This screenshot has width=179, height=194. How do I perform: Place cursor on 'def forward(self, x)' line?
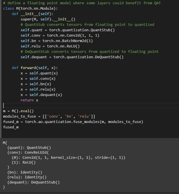(x=35, y=68)
